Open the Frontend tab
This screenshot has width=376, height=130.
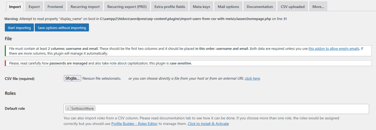click(55, 7)
